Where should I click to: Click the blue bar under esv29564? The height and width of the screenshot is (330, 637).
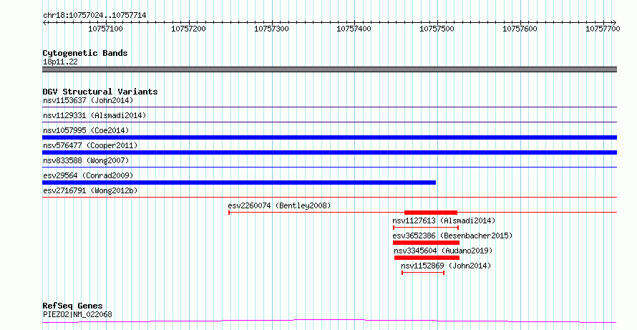tap(239, 183)
